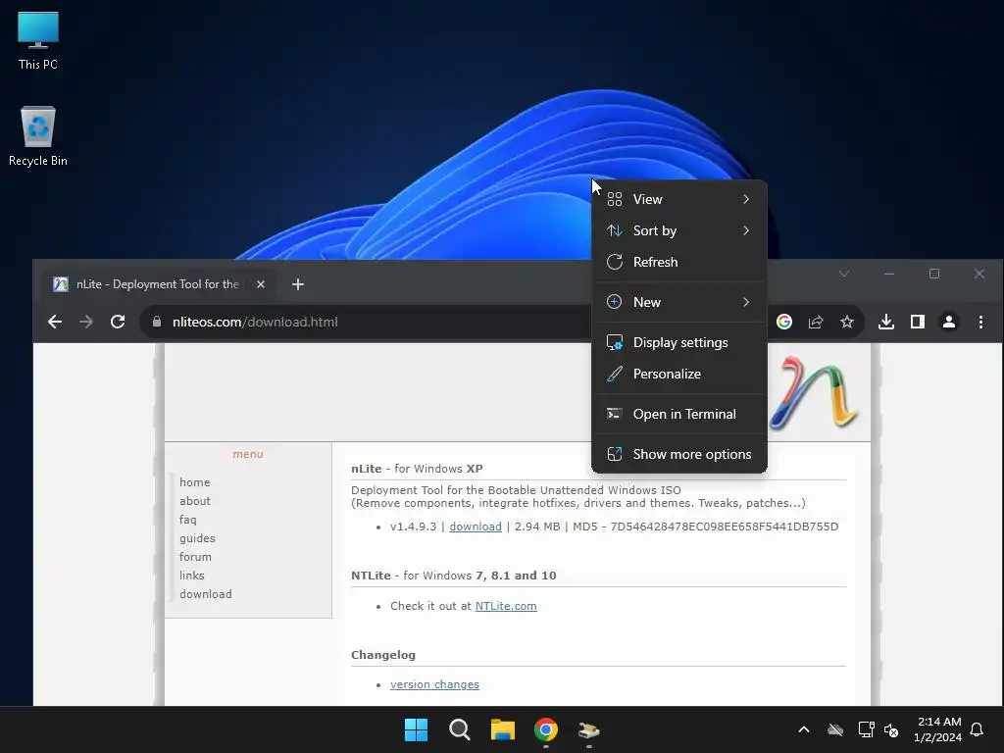Open faq in site menu

coord(187,520)
